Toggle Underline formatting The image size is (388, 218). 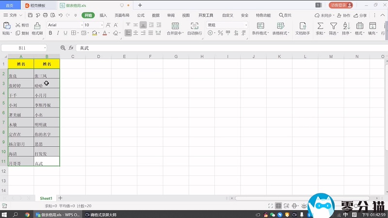click(x=65, y=33)
